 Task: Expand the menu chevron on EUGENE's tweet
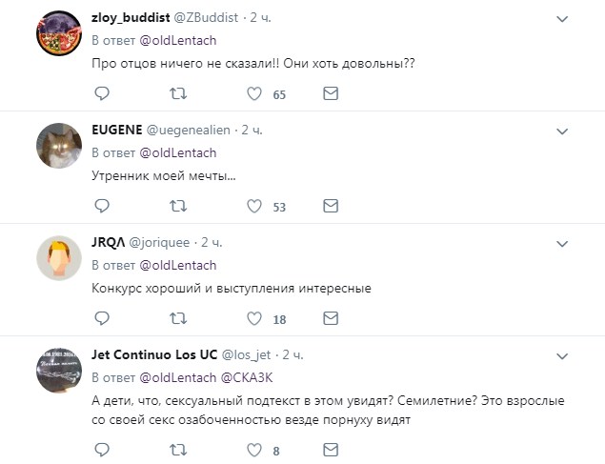562,131
